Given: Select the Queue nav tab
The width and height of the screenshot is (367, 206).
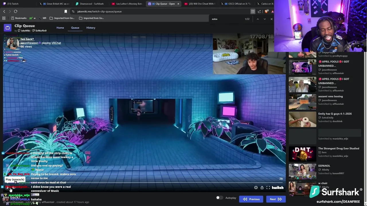Looking at the screenshot, I should [x=75, y=28].
